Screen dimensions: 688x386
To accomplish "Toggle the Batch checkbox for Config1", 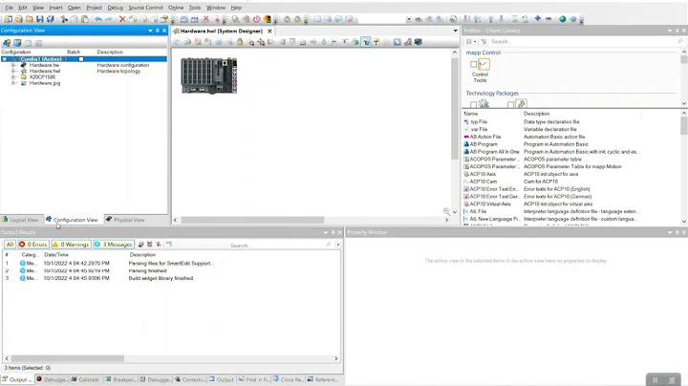I will click(81, 59).
